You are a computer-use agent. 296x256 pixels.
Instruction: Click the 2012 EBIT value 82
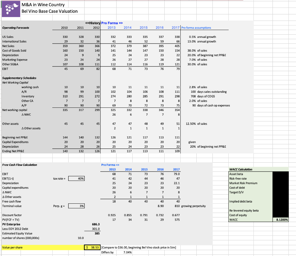tap(98, 69)
